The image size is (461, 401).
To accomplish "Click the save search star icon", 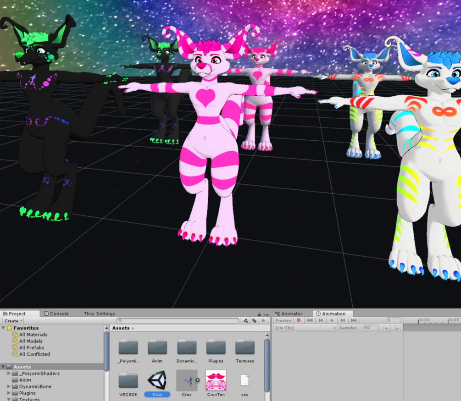I will 263,321.
